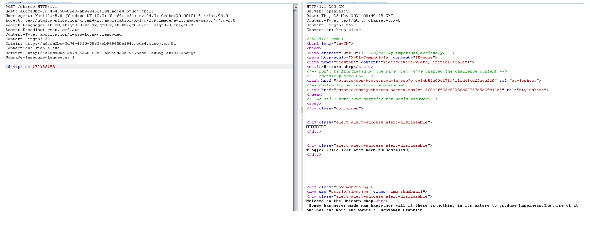590x234 pixels.
Task: Click the 'Upgrade-Insecure-Requests: 1' line
Action: coord(40,58)
